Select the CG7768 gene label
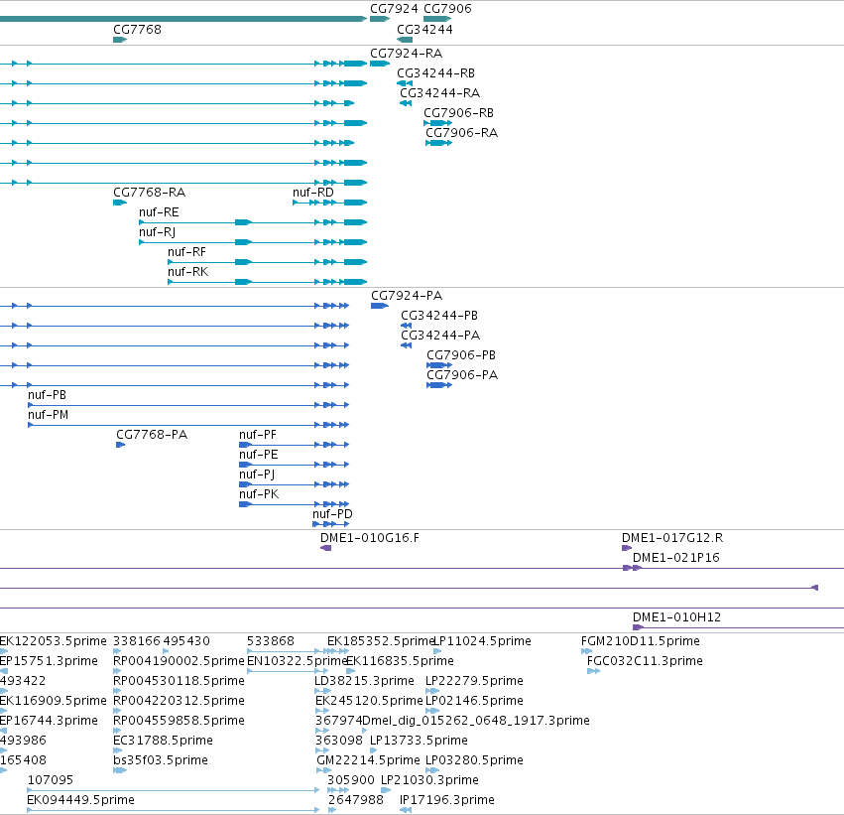Image resolution: width=844 pixels, height=815 pixels. (137, 30)
